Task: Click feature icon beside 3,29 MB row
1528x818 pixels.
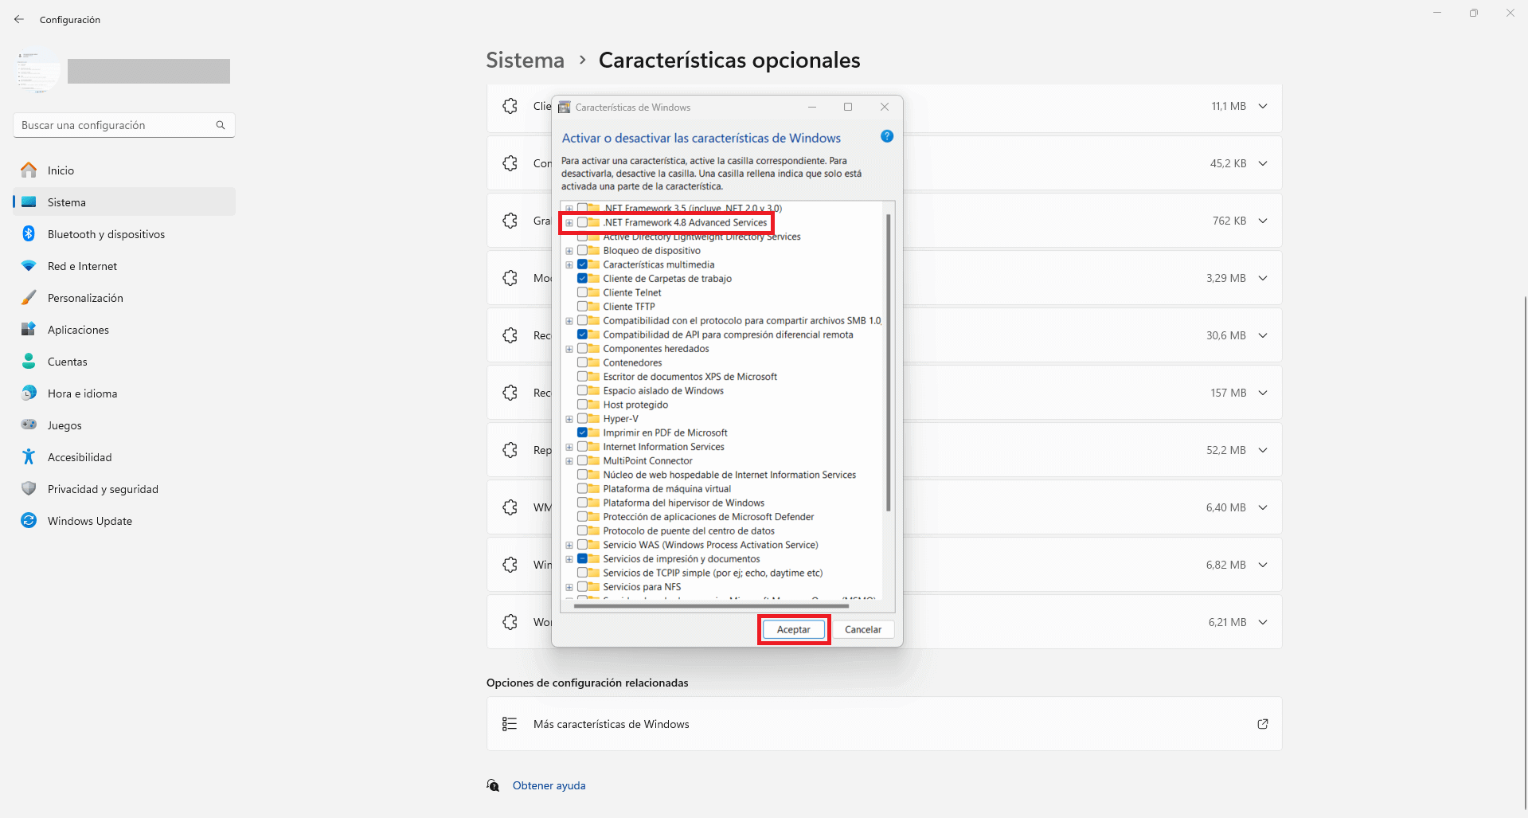Action: click(510, 278)
